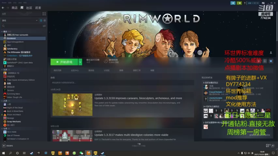Open the Steam help question mark
The image size is (278, 156).
click(x=245, y=3)
